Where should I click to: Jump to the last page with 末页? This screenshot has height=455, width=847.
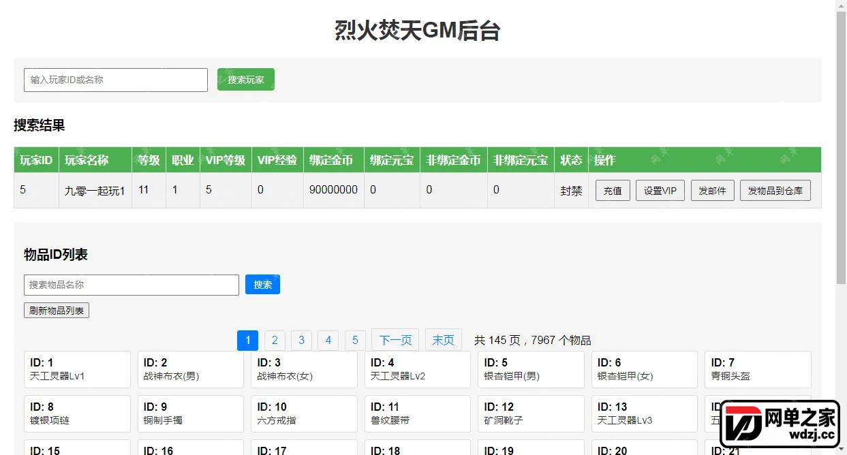click(x=444, y=340)
